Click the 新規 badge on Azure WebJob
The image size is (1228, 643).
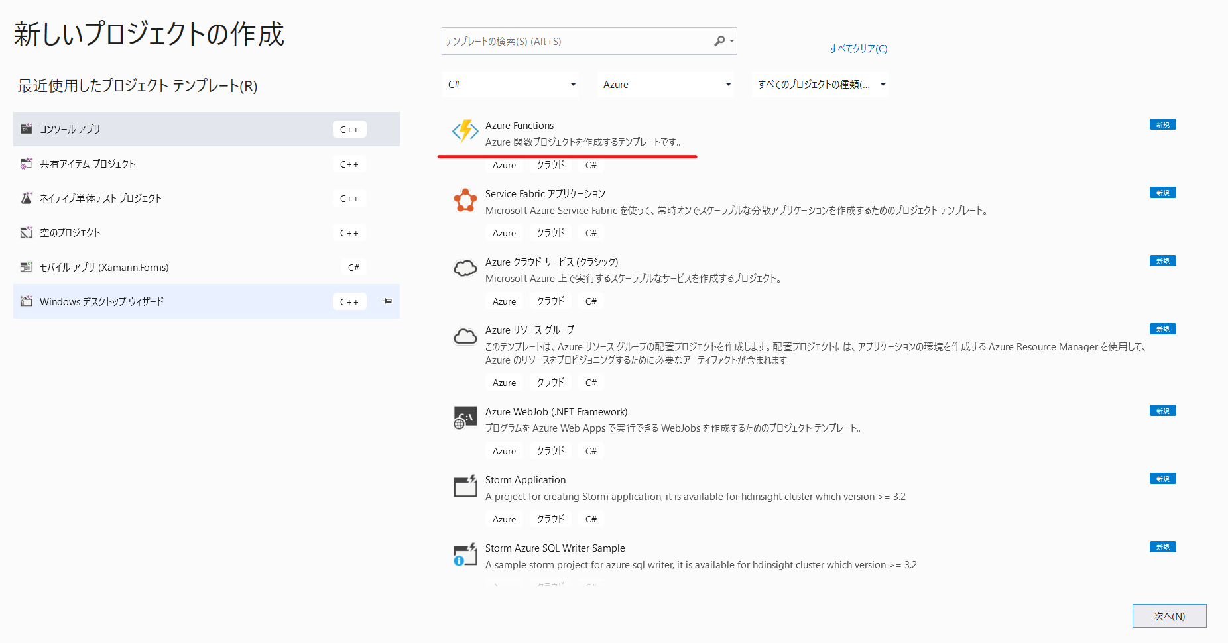1162,411
